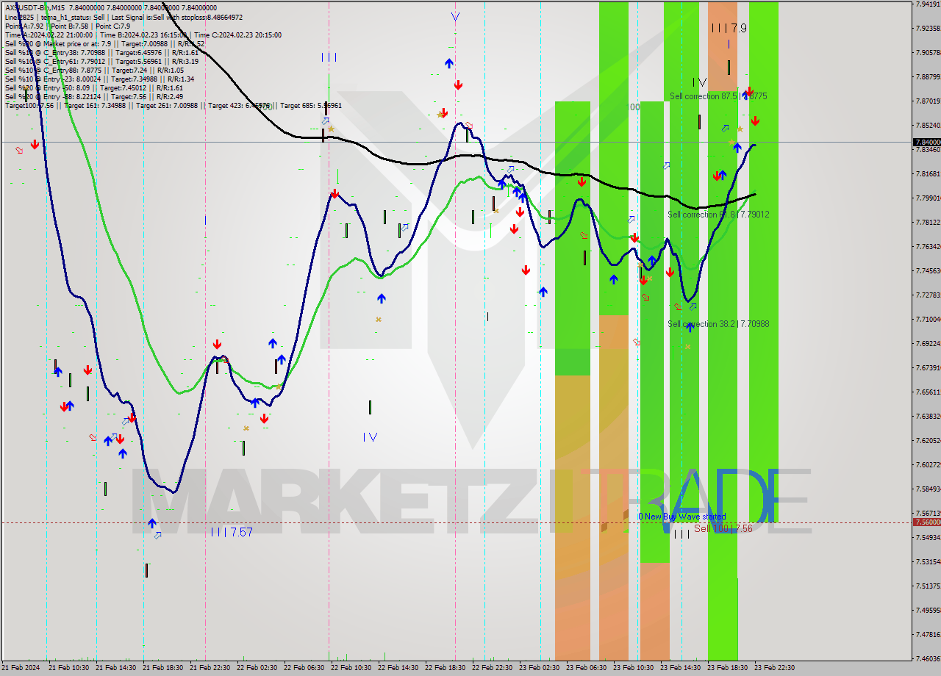The height and width of the screenshot is (676, 941).
Task: Click the red 7.56000 price level marker
Action: pos(927,522)
